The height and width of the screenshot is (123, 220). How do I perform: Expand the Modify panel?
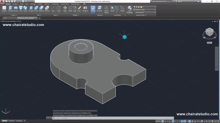tap(76, 15)
